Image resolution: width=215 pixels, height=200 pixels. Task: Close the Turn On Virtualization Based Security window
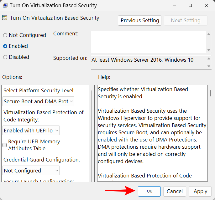coord(206,5)
